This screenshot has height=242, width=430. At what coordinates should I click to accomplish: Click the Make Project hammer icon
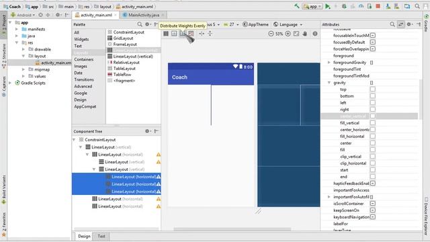click(297, 6)
